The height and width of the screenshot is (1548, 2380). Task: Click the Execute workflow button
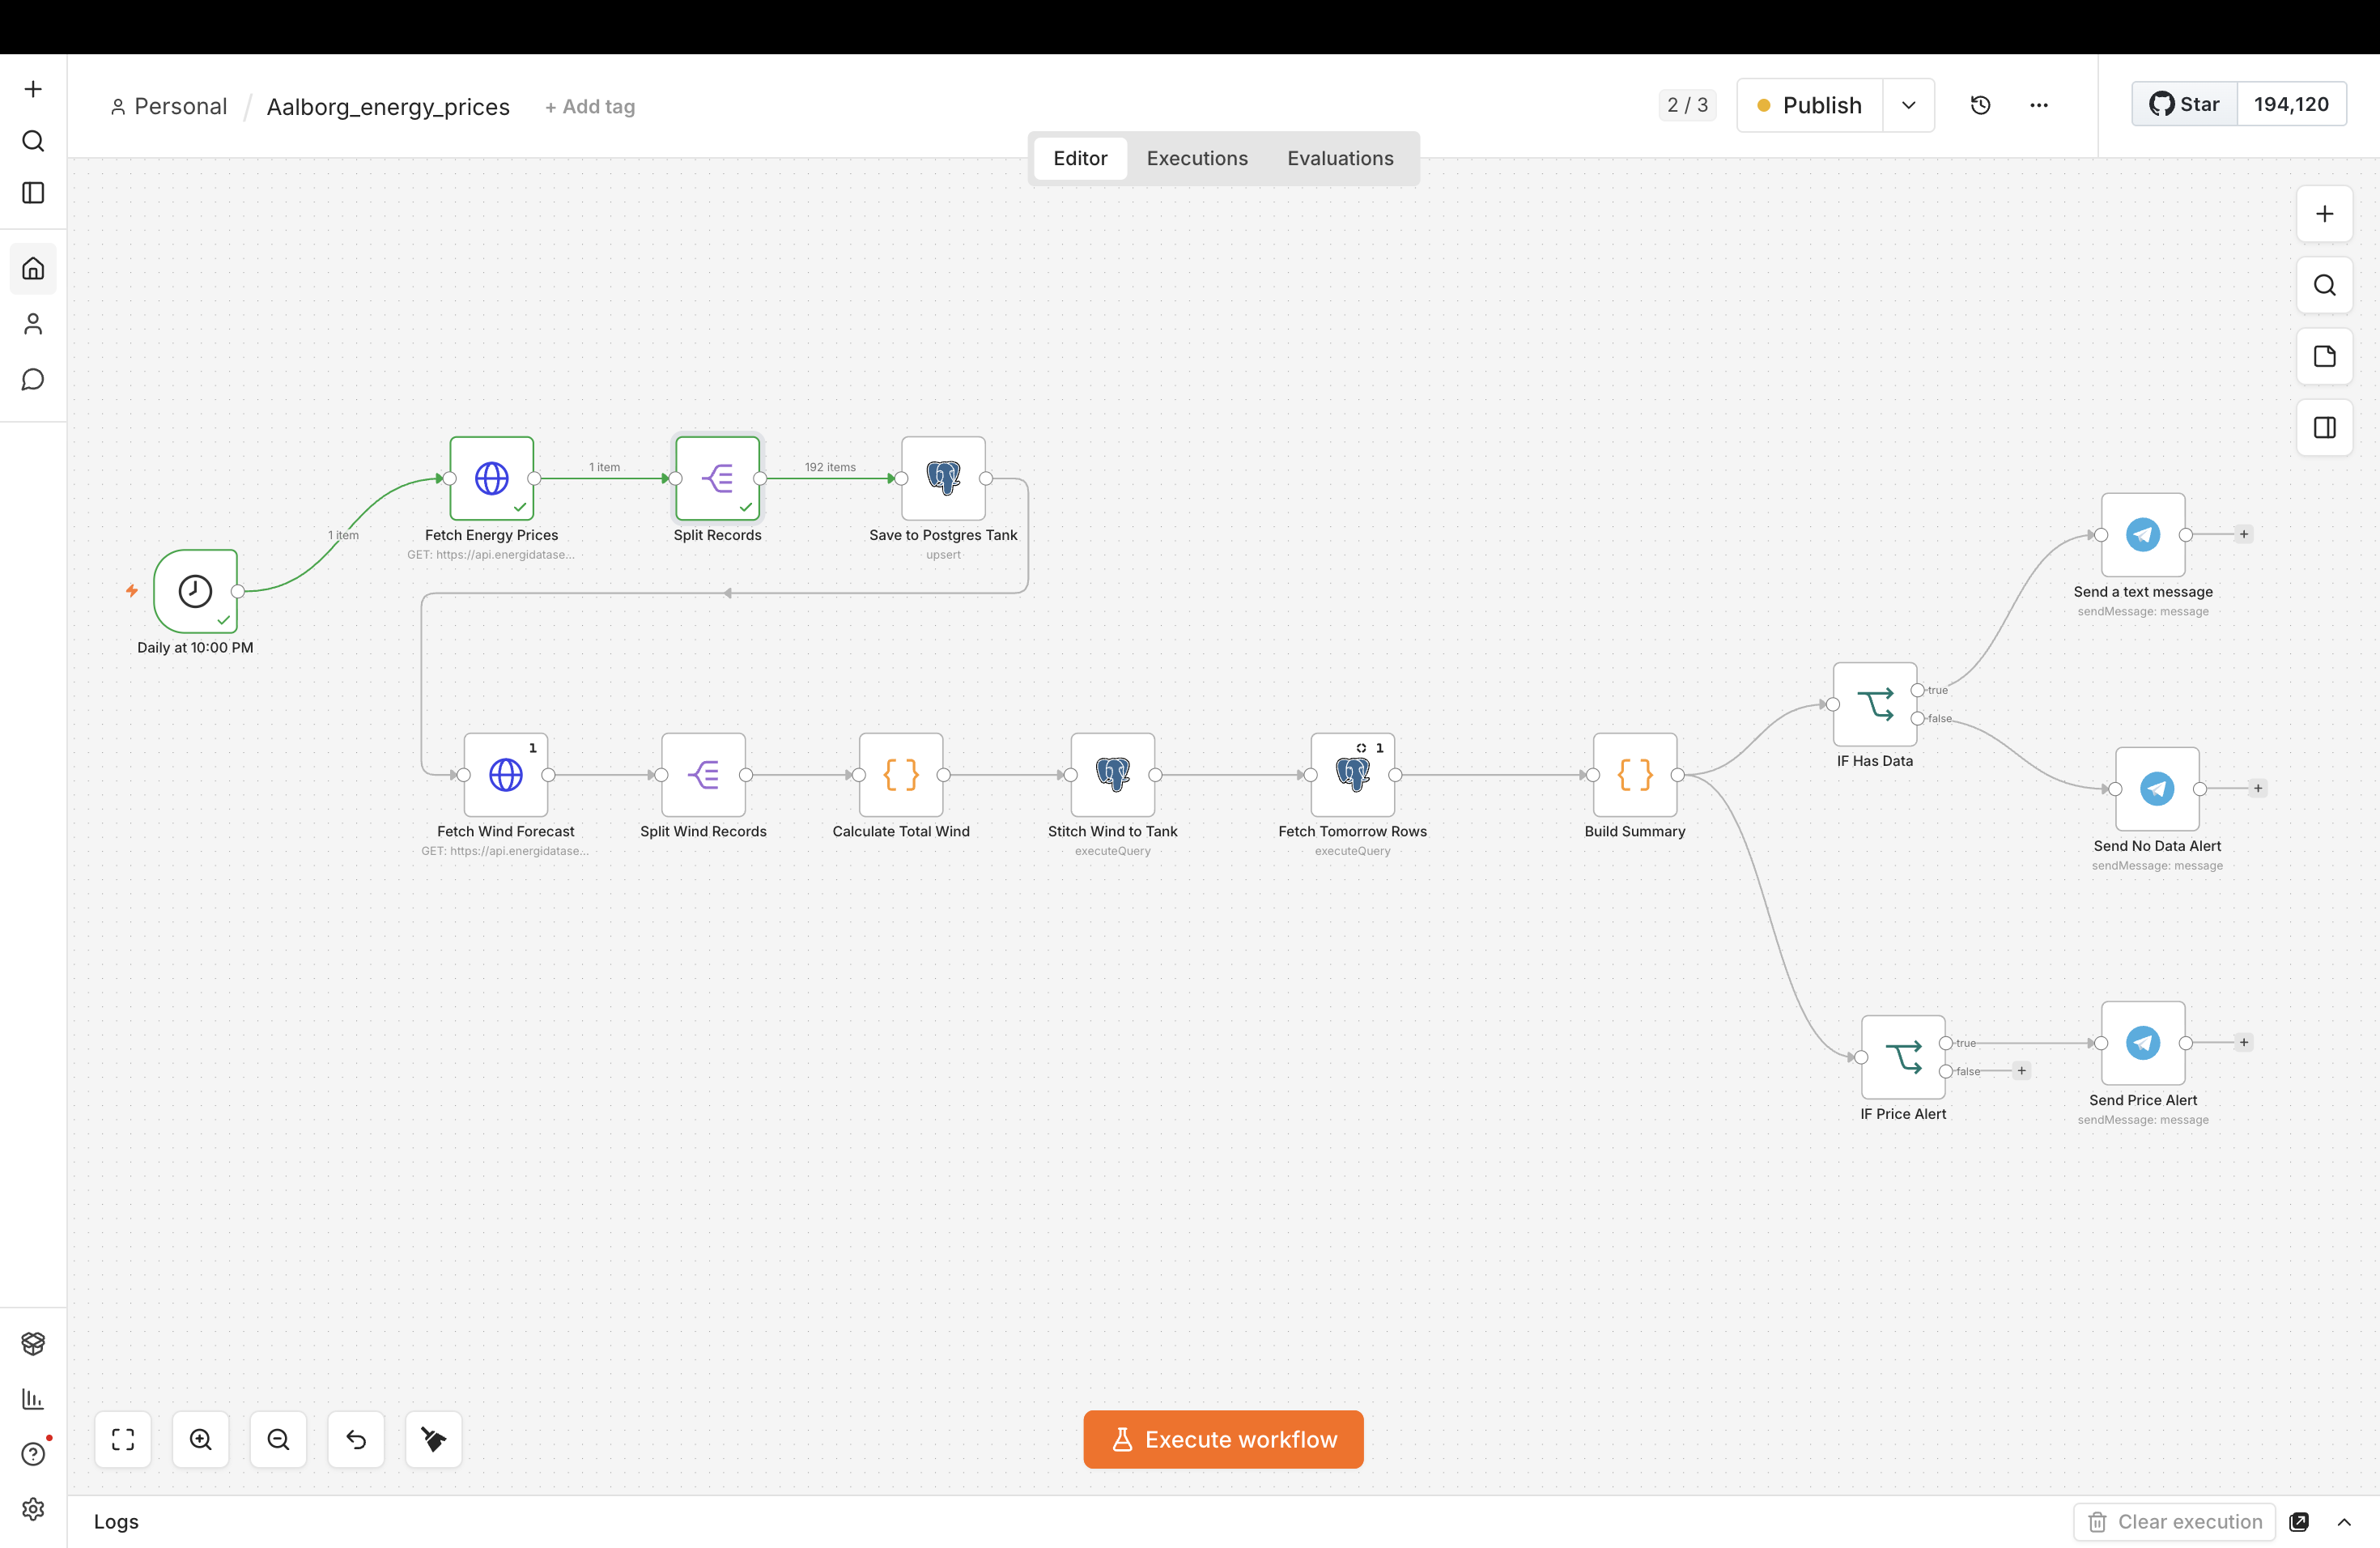[1223, 1439]
